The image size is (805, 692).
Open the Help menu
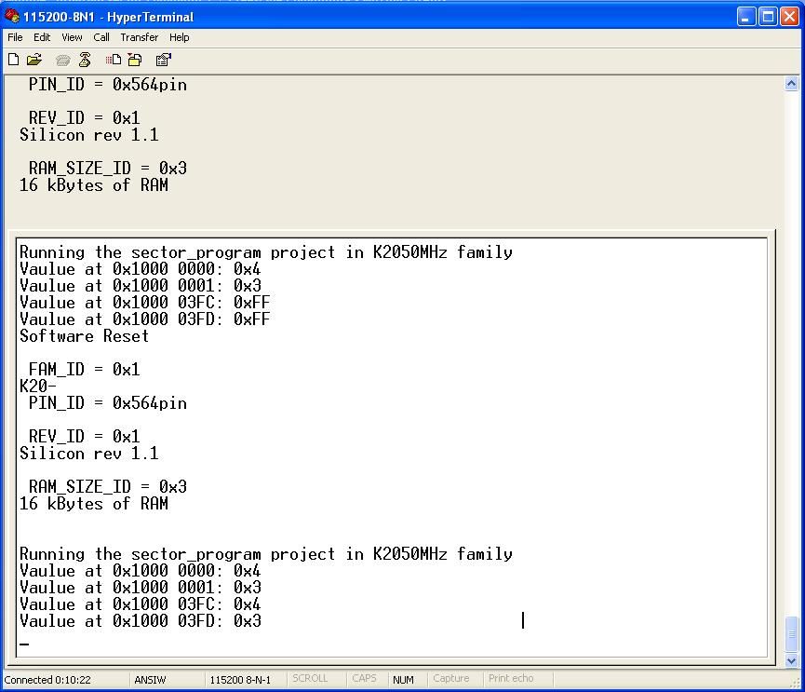[180, 37]
